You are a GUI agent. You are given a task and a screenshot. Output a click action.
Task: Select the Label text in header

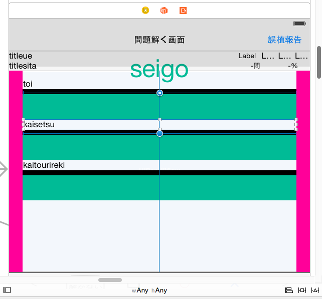(x=247, y=56)
